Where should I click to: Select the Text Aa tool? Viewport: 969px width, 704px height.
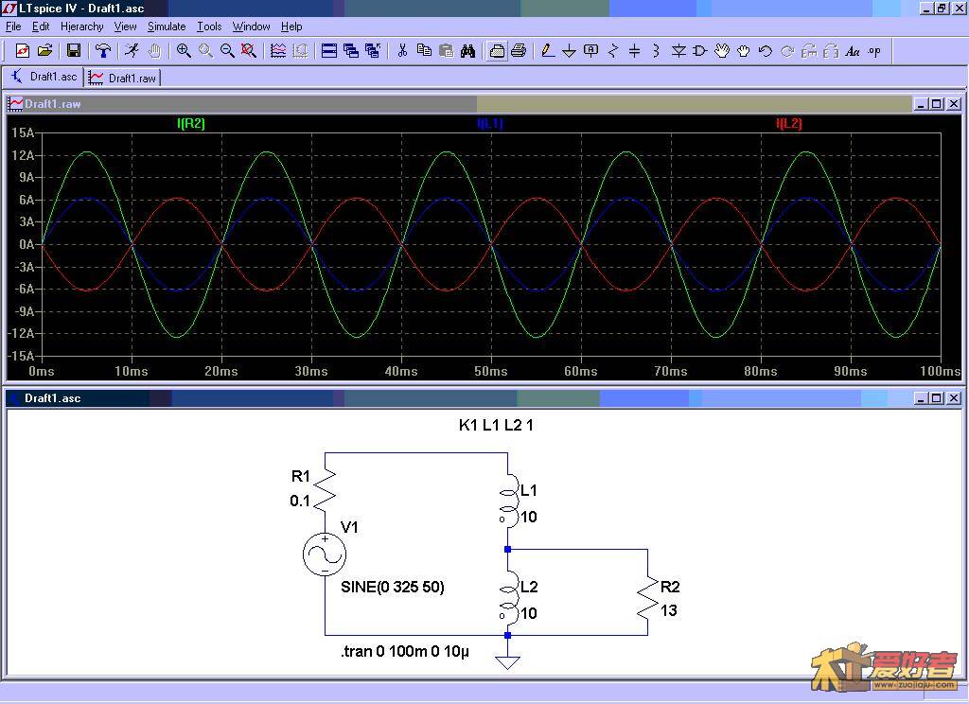click(x=853, y=51)
